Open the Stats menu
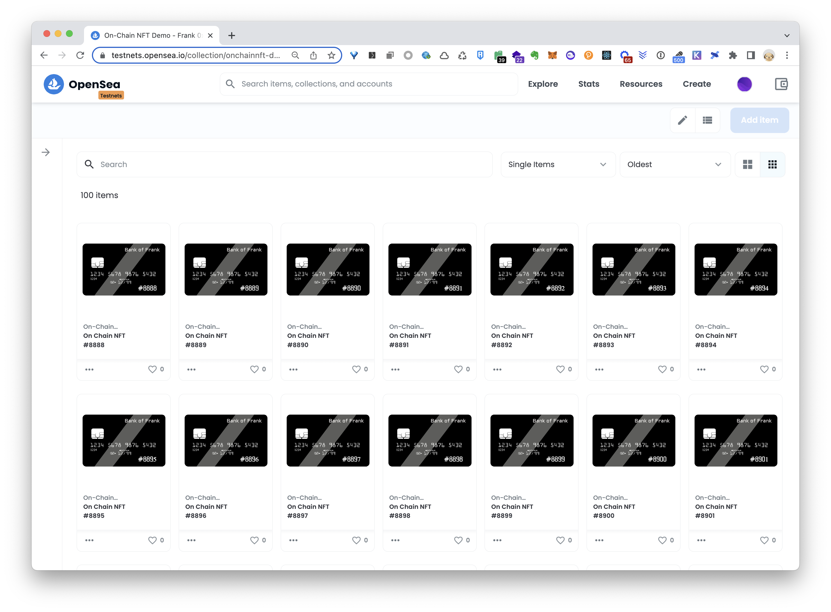The width and height of the screenshot is (831, 612). [589, 84]
